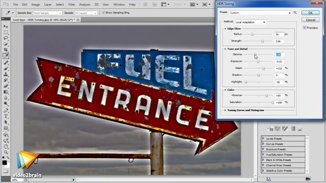
Task: Select the Brush tool
Action: 6,68
